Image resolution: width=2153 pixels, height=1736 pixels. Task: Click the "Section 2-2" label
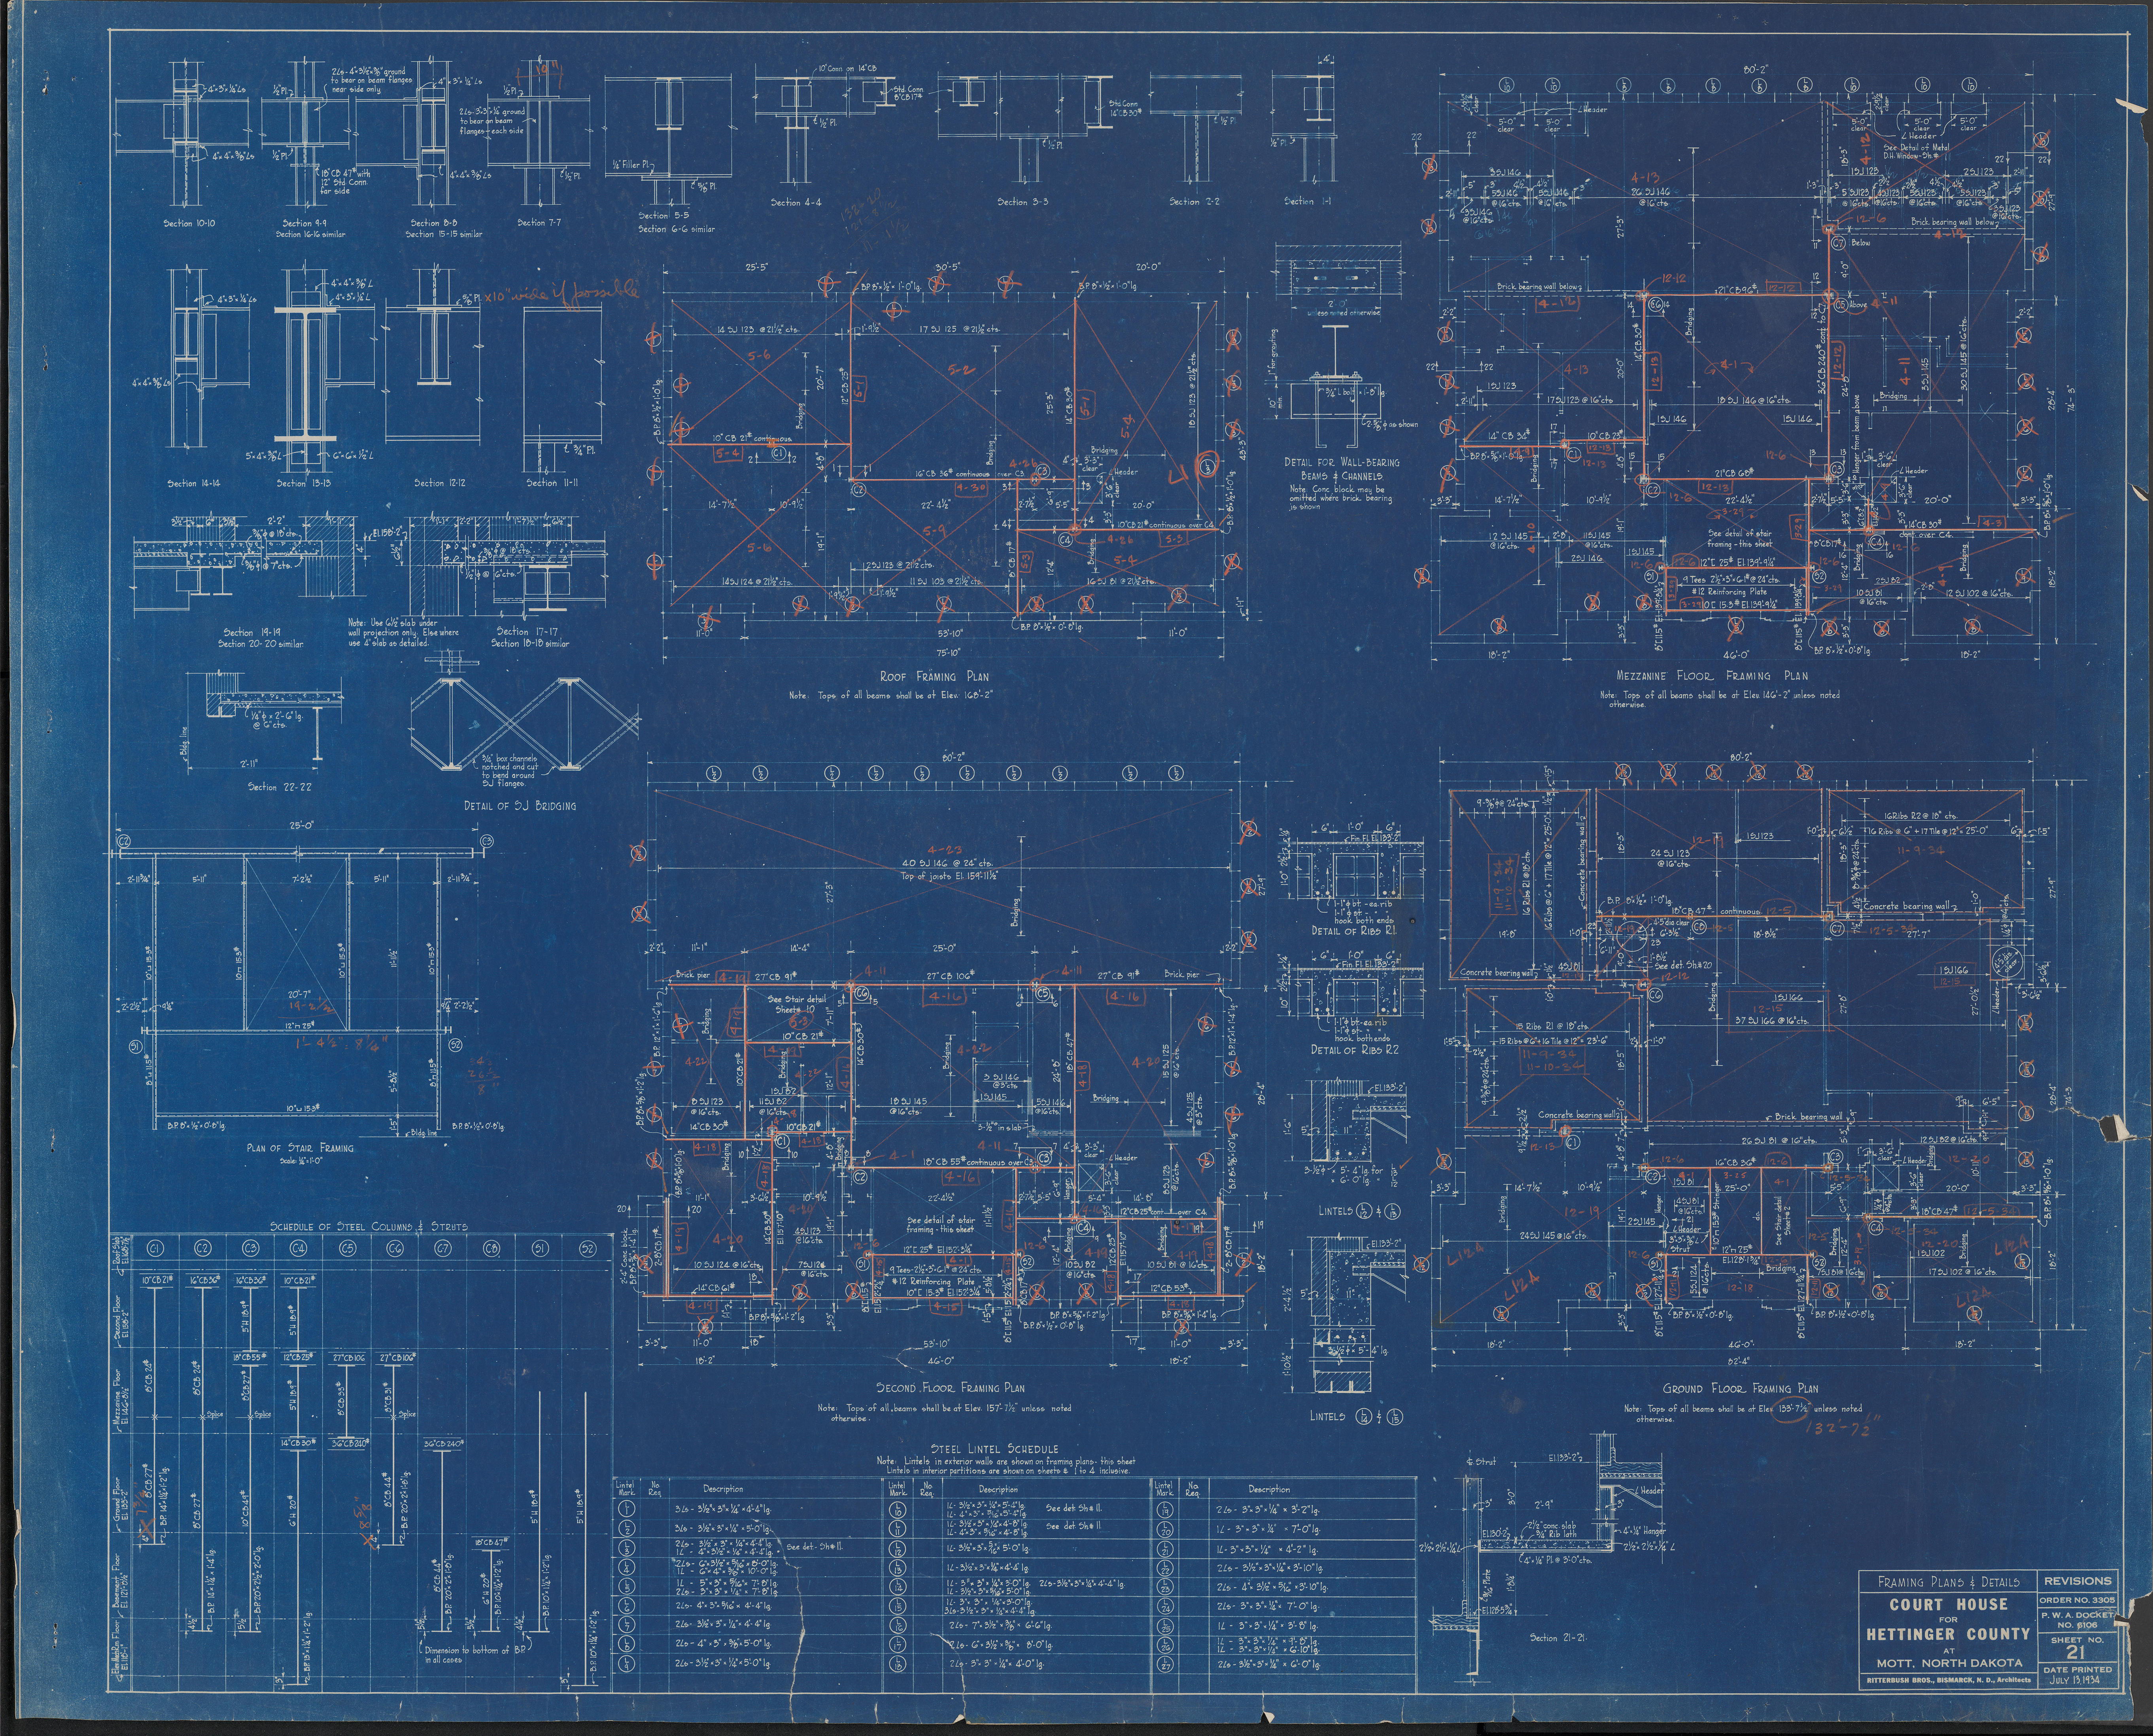pos(1195,201)
